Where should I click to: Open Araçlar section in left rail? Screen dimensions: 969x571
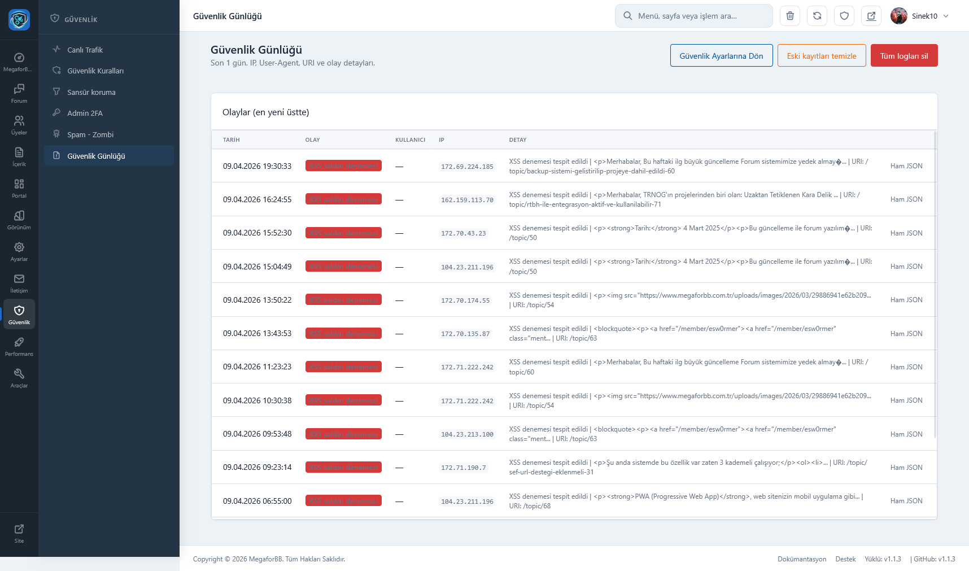[19, 378]
